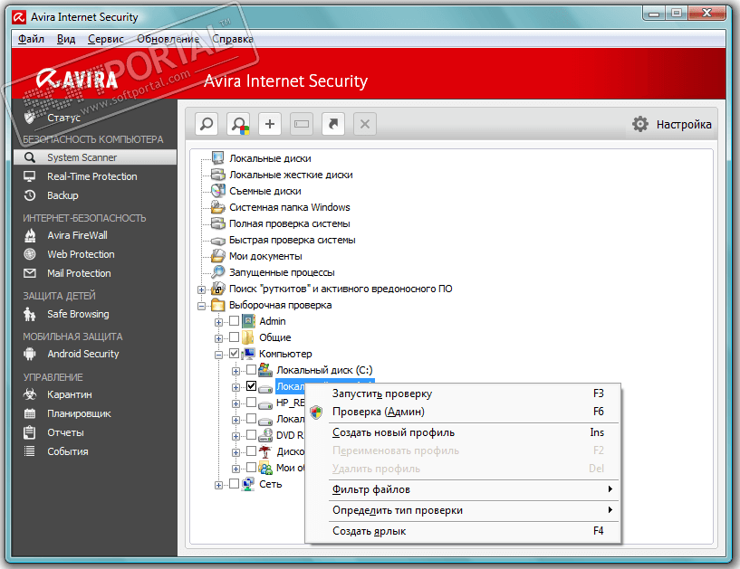Uncheck the Компьютер checkbox
This screenshot has width=740, height=569.
[234, 353]
